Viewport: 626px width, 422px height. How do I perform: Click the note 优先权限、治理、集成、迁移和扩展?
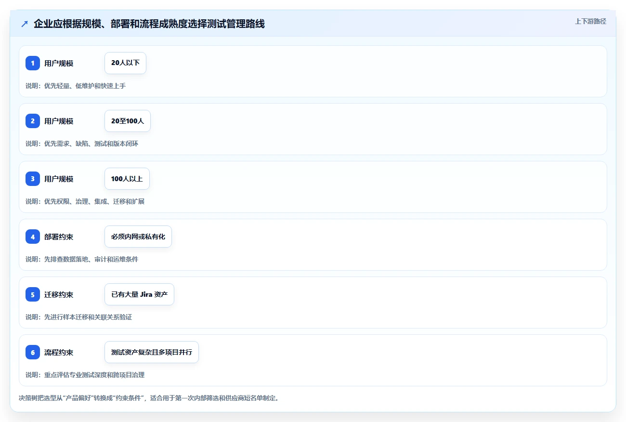pos(94,201)
